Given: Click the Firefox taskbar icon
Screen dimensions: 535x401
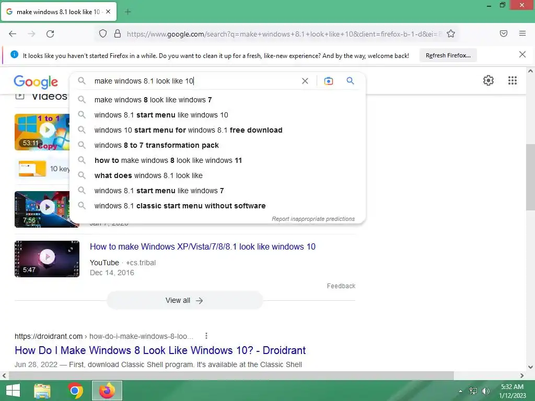Looking at the screenshot, I should 107,391.
